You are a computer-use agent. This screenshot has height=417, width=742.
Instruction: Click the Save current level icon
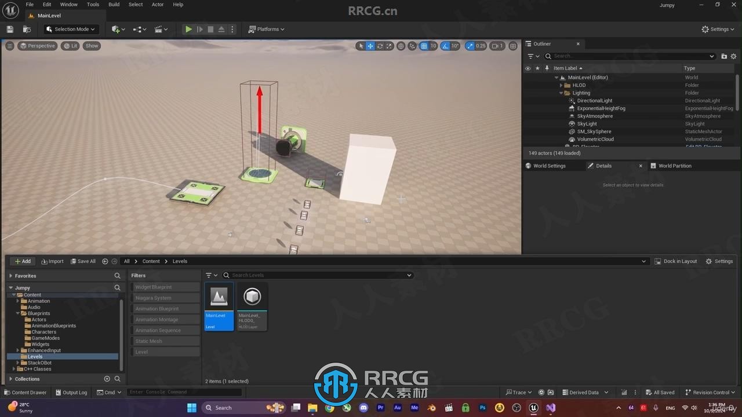click(x=10, y=29)
